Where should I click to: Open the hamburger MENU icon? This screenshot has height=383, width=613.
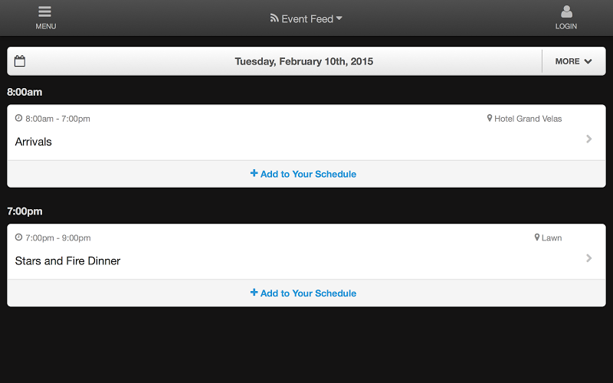45,11
